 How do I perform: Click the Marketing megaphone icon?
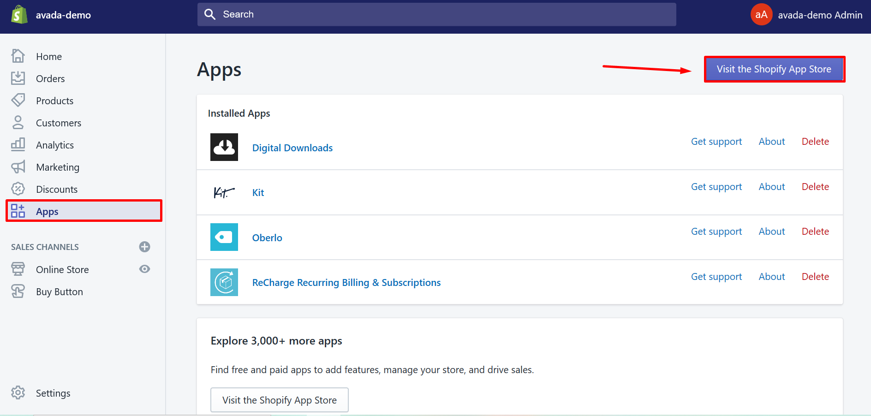[x=18, y=166]
